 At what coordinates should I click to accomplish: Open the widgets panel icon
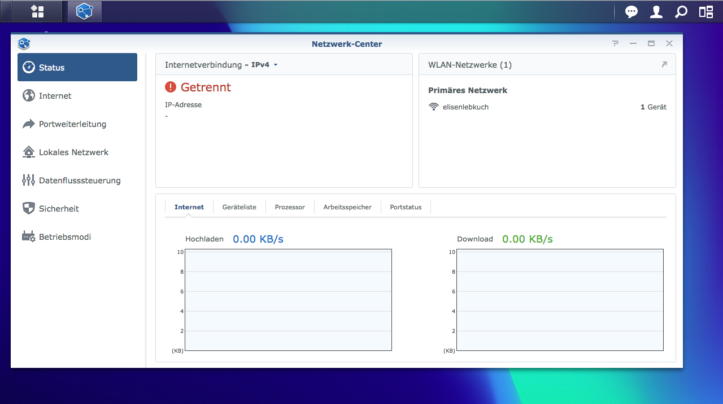706,12
